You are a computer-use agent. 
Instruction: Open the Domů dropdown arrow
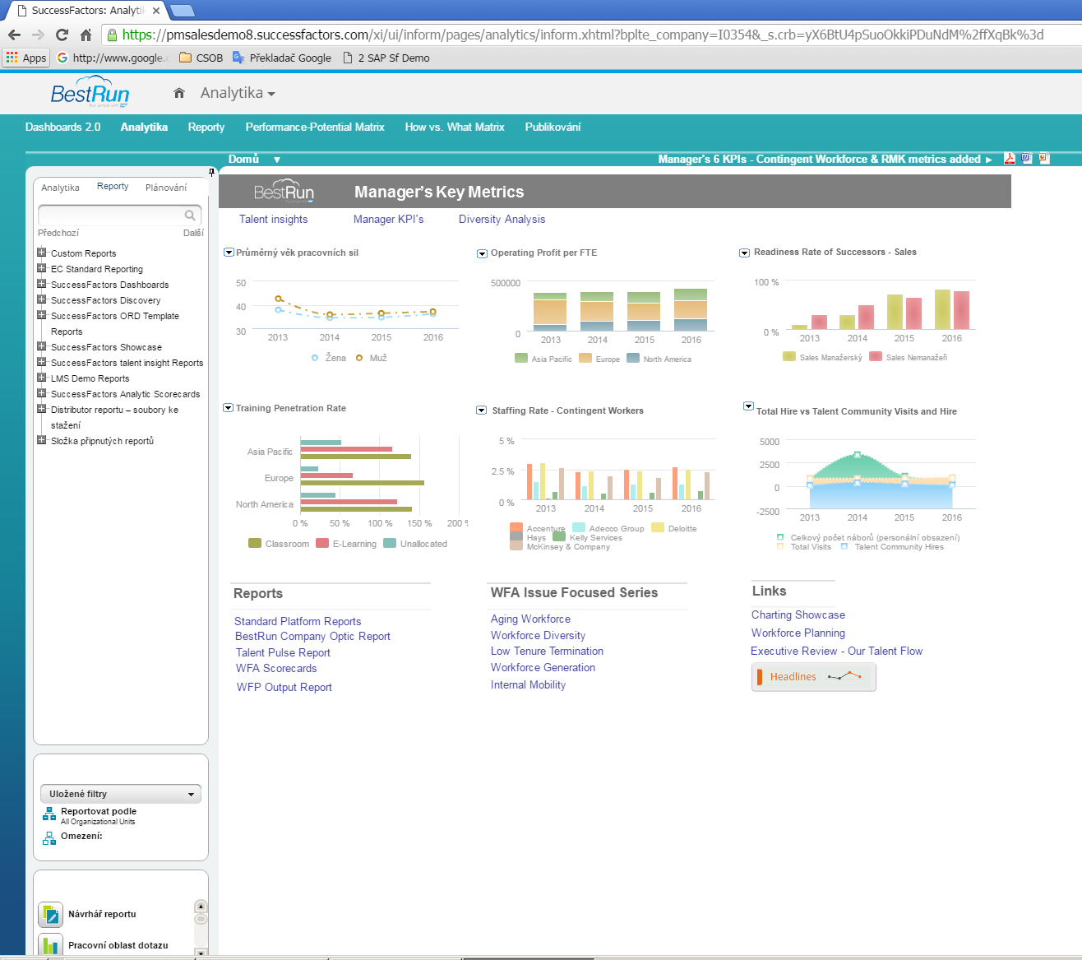tap(277, 160)
